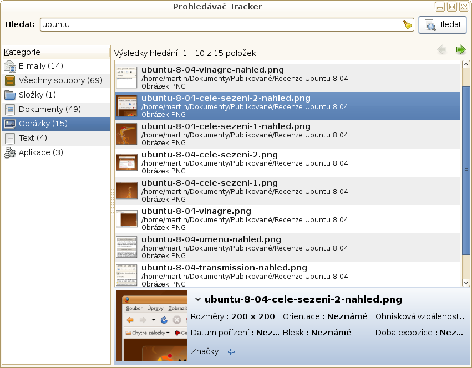Click the Doba expozice field

point(419,333)
